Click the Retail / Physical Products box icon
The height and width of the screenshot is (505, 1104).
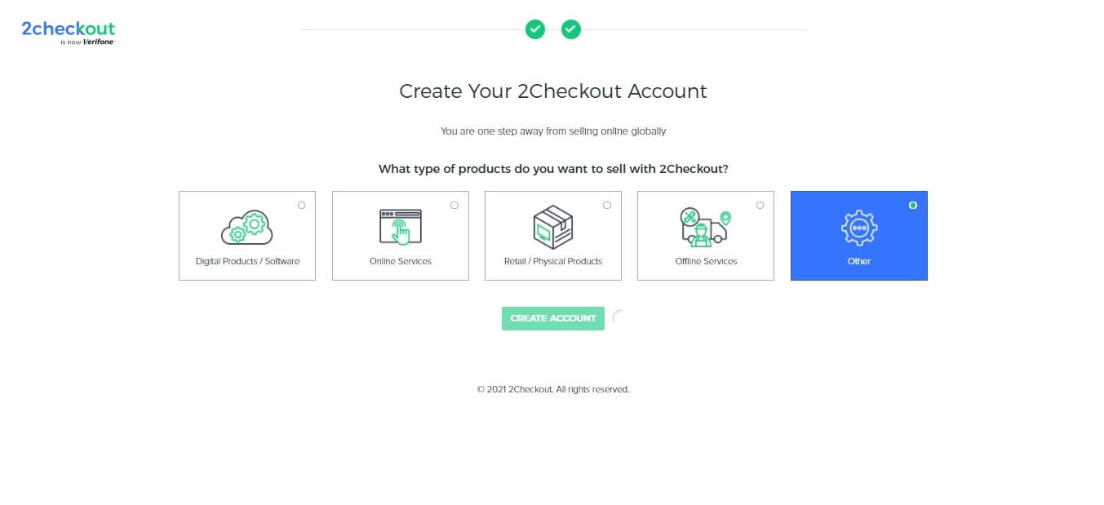coord(552,227)
